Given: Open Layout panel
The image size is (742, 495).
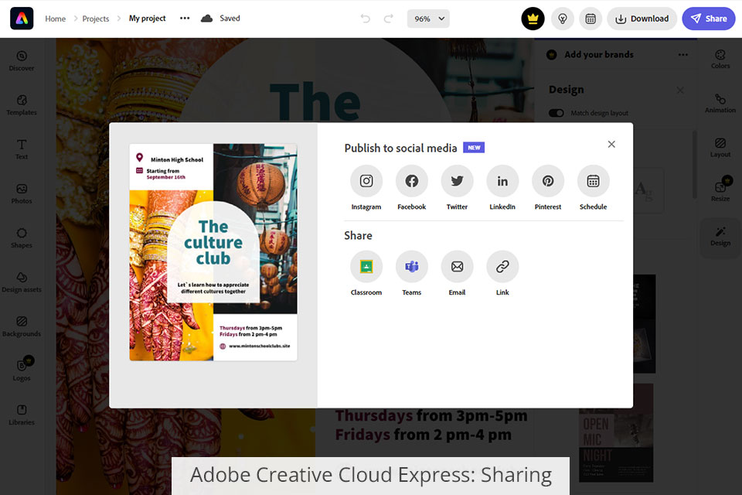Looking at the screenshot, I should click(720, 148).
